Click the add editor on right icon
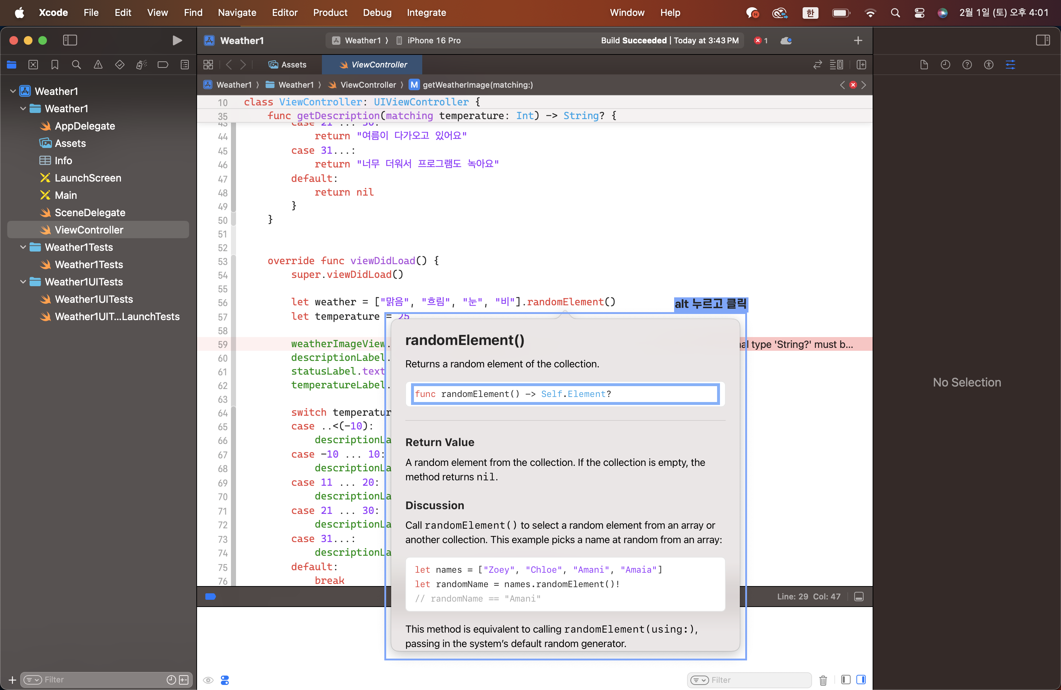The width and height of the screenshot is (1061, 690). 861,65
